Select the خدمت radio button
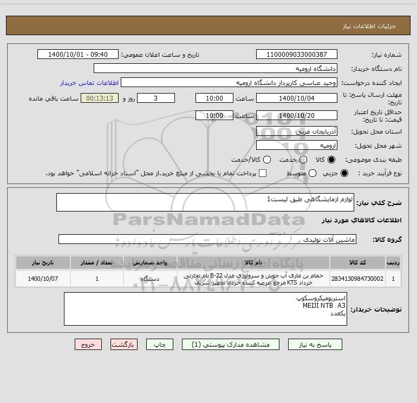This screenshot has height=403, width=417. coord(303,160)
